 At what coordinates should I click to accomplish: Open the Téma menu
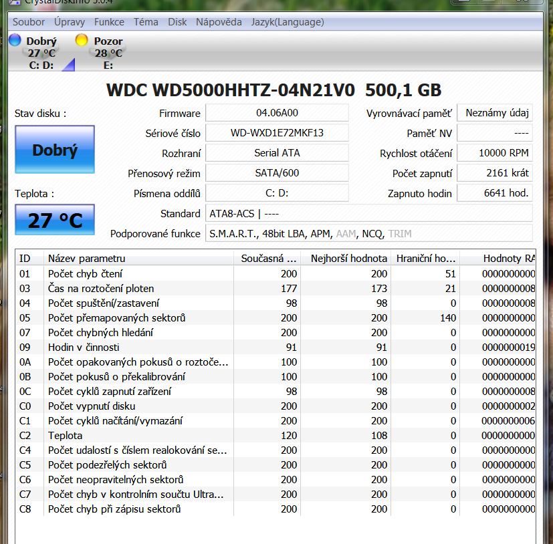[146, 22]
